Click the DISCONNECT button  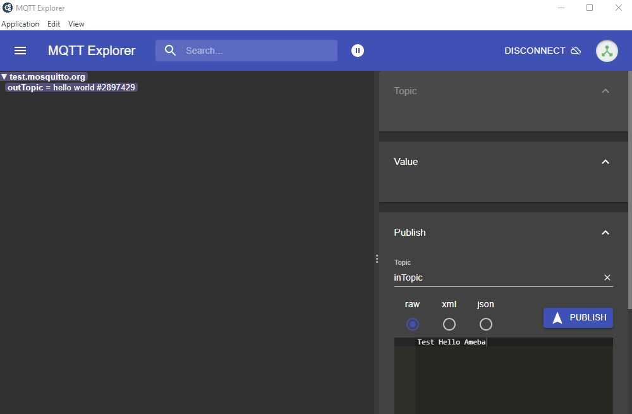(535, 51)
